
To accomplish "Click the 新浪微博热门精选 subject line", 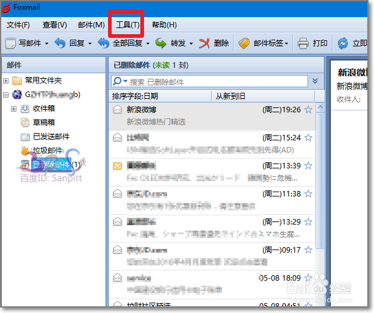I will click(x=156, y=122).
